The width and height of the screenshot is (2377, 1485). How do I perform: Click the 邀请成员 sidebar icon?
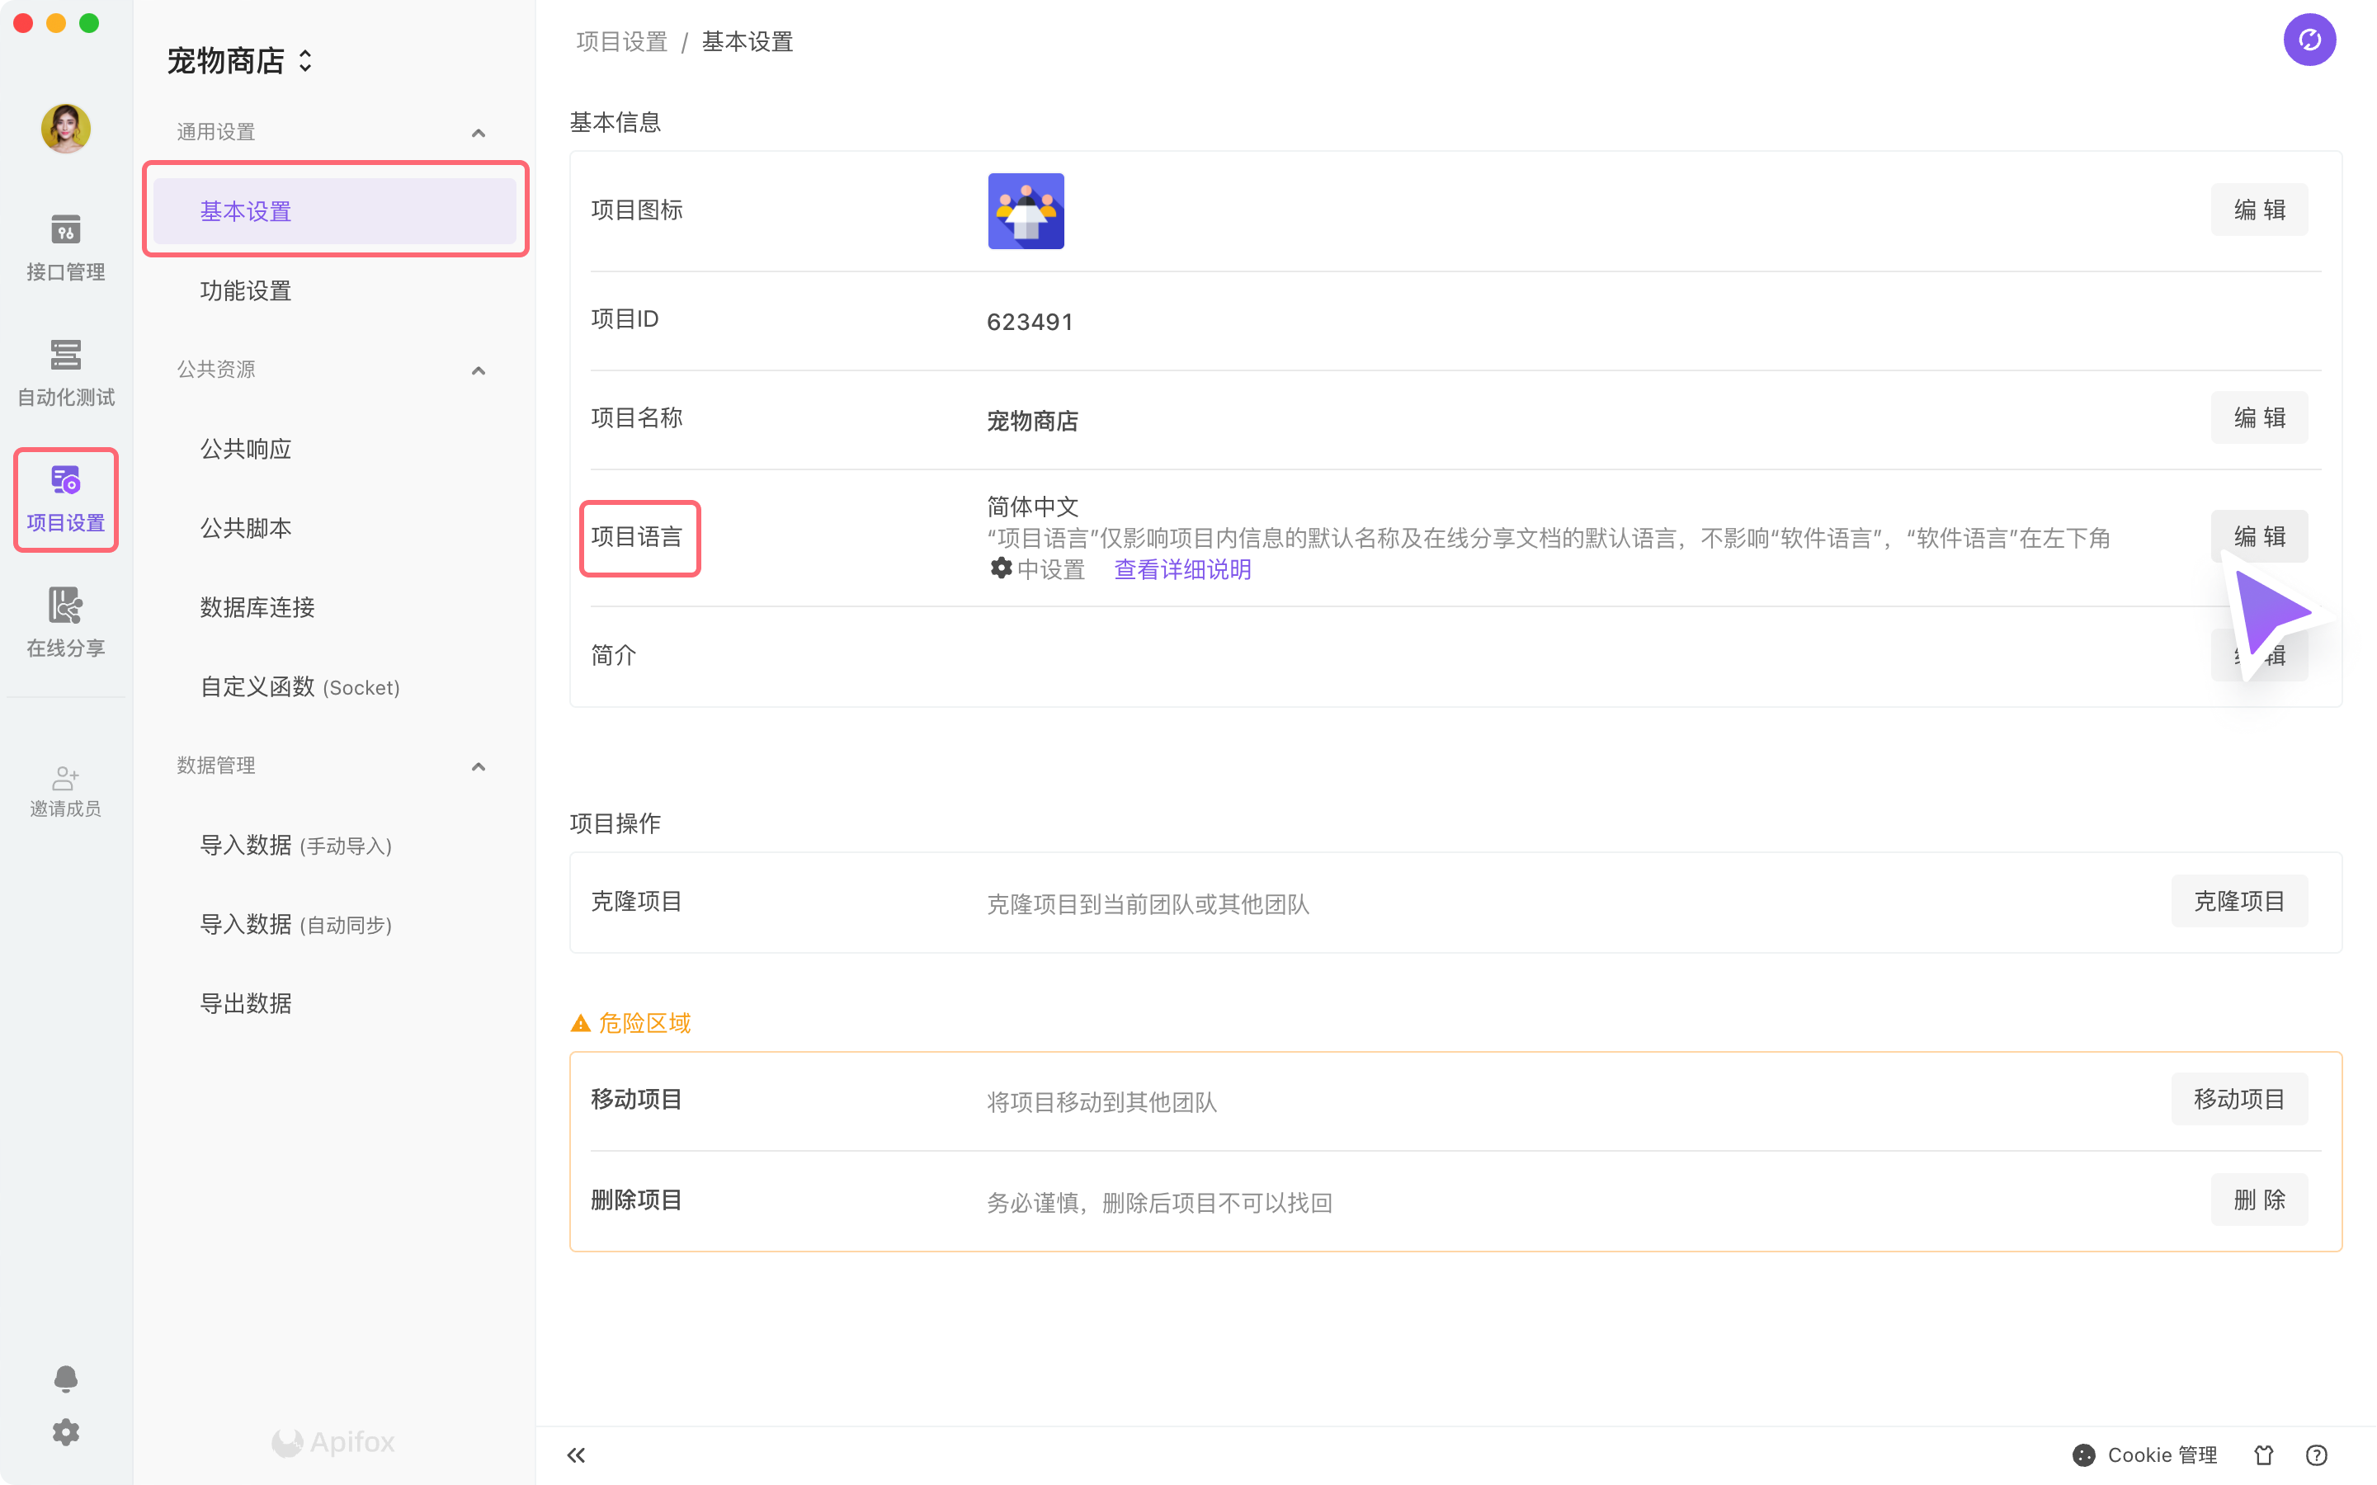[x=65, y=790]
